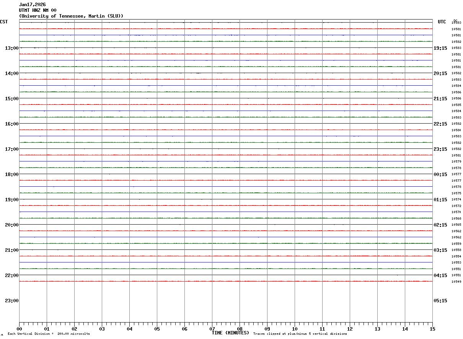463x339 pixels.
Task: Click minute 03 on the time axis
Action: [x=102, y=329]
